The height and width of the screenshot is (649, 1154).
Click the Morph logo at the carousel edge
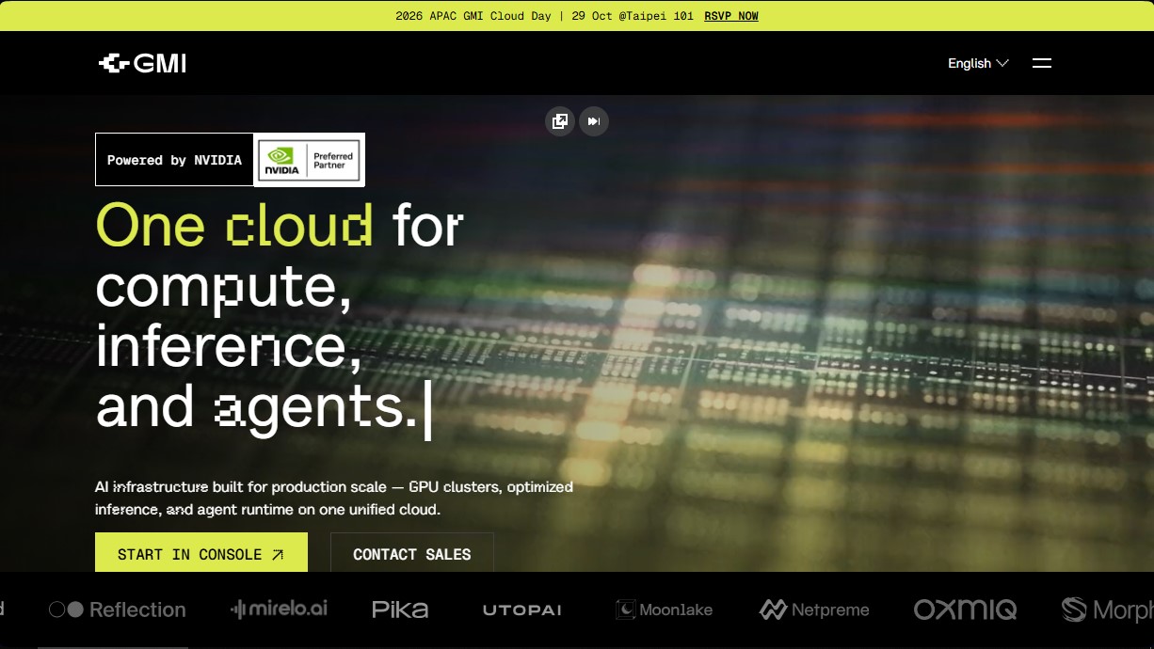(x=1108, y=609)
